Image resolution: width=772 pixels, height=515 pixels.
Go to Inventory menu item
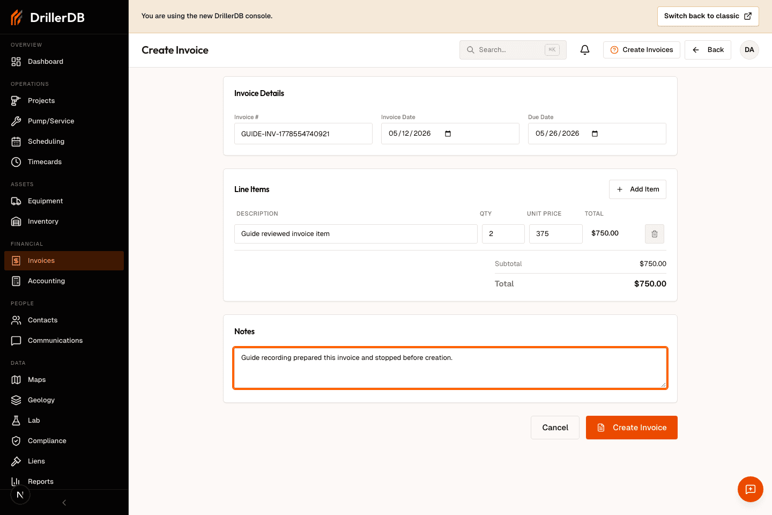click(64, 222)
